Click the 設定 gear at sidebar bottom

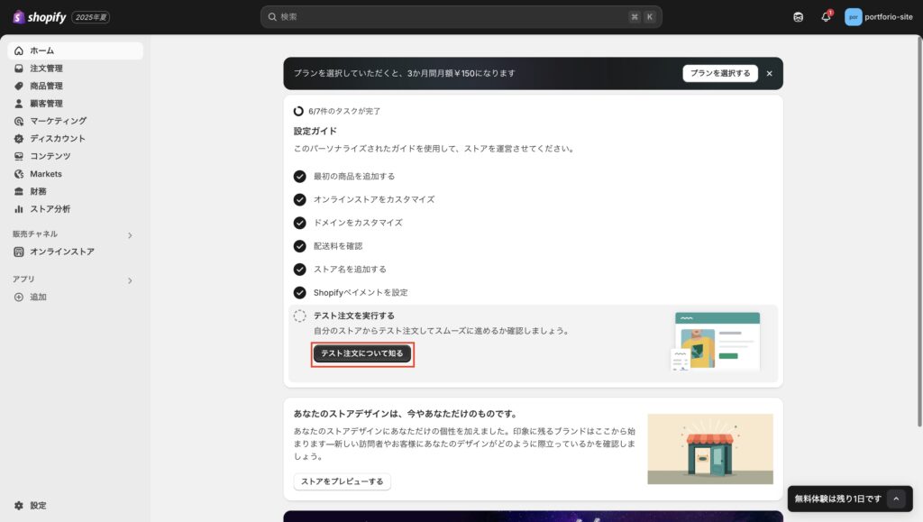click(x=37, y=506)
